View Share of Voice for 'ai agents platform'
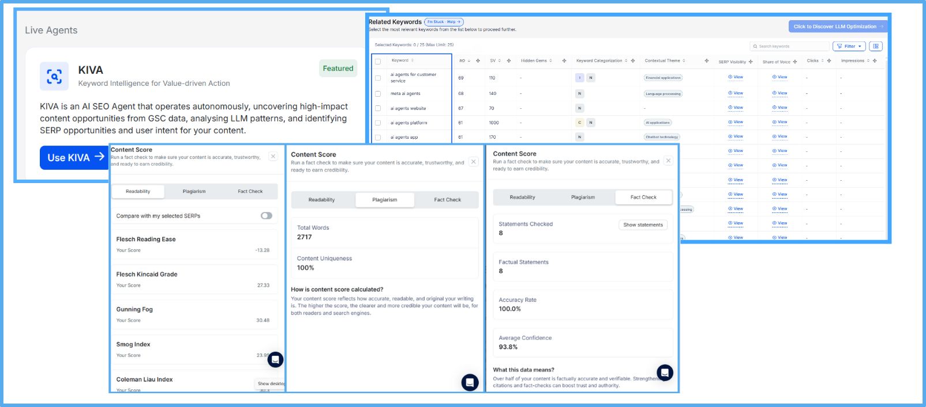Viewport: 926px width, 407px height. (x=779, y=122)
